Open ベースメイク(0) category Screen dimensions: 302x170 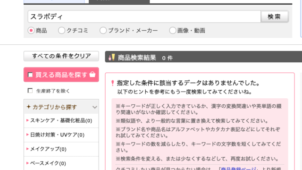pos(48,163)
